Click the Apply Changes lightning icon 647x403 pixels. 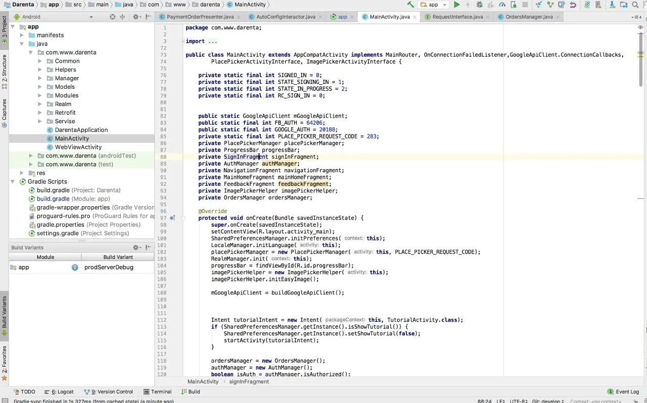pyautogui.click(x=468, y=5)
